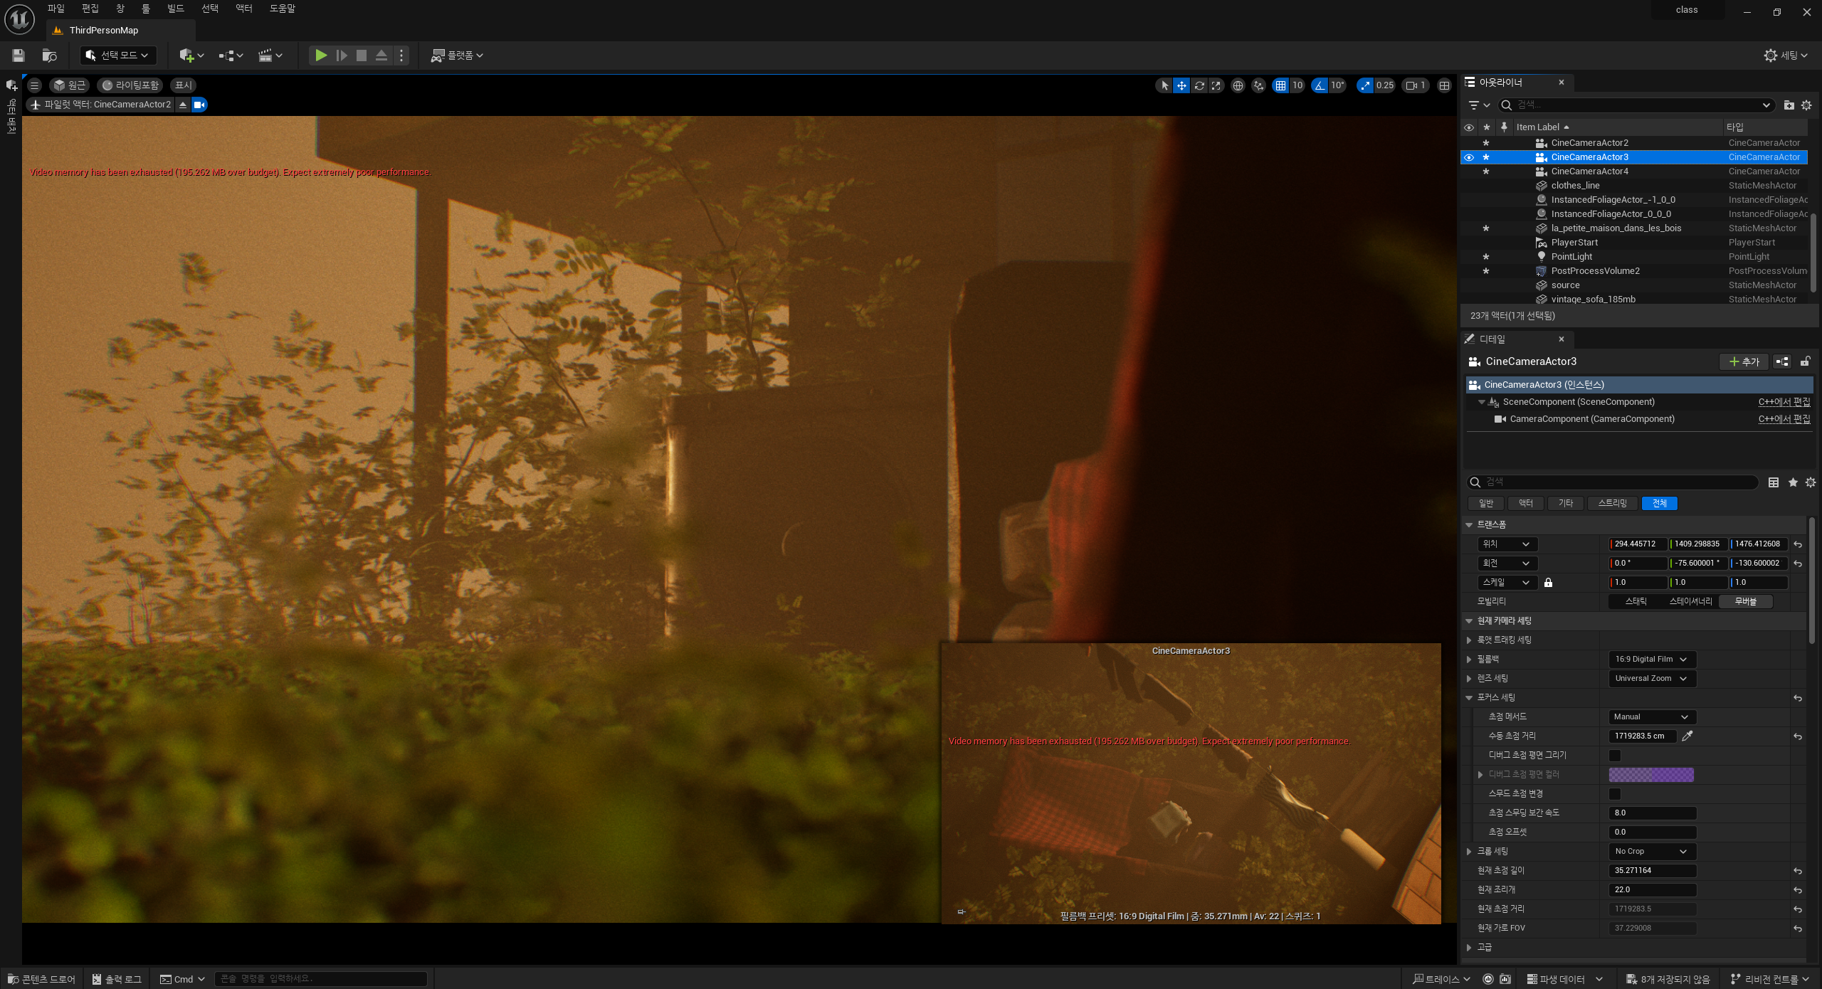Click the debug focus plane color swatch
Screen dimensions: 1822x989
(x=1650, y=775)
